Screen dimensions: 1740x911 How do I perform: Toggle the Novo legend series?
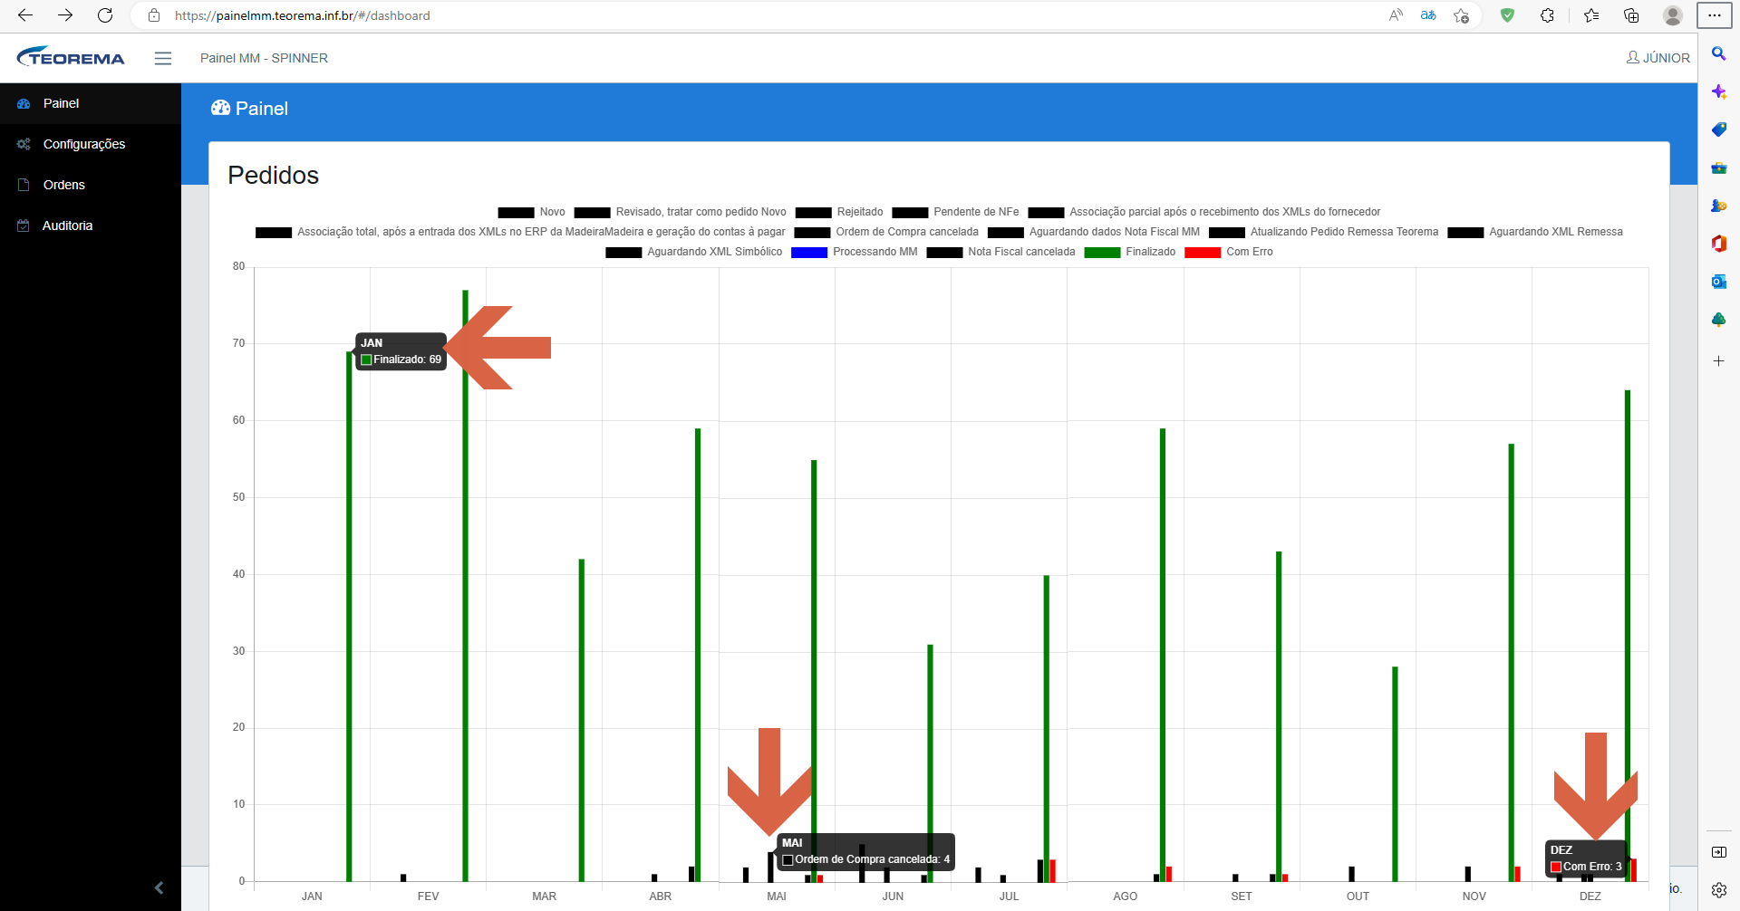coord(531,212)
